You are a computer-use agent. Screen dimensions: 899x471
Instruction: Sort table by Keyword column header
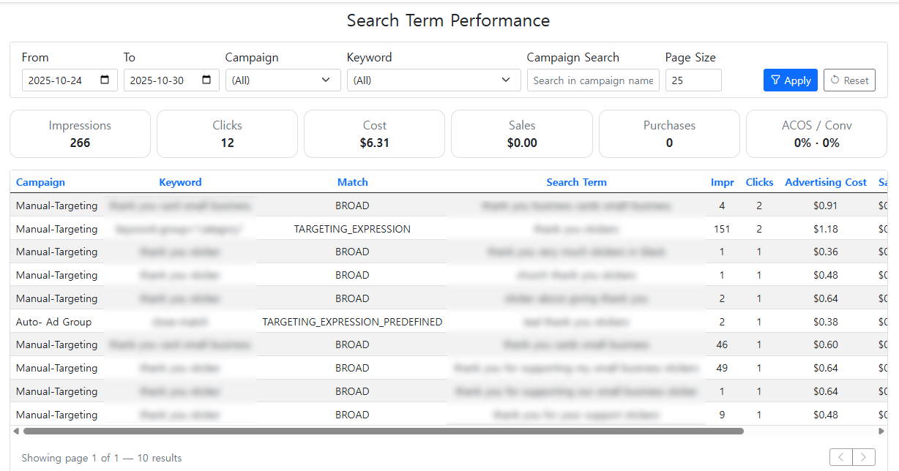(x=180, y=182)
